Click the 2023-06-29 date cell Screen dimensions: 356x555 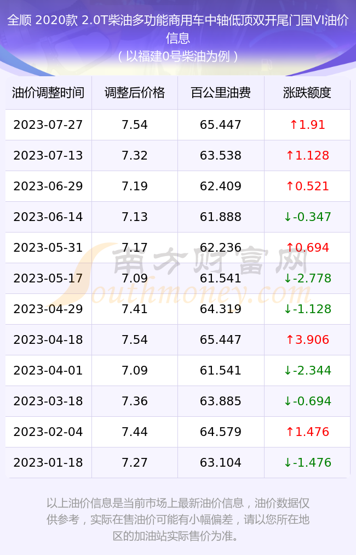click(48, 186)
